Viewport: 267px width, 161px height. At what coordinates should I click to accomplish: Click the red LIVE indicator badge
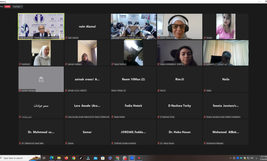point(8,7)
